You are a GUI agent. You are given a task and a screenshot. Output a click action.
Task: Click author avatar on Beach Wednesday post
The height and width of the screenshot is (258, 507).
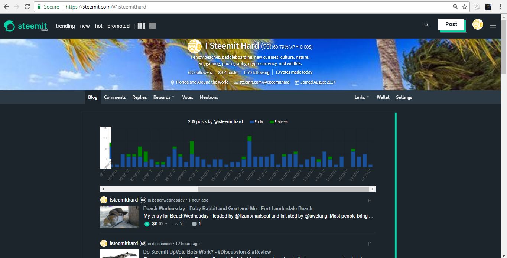pyautogui.click(x=104, y=200)
